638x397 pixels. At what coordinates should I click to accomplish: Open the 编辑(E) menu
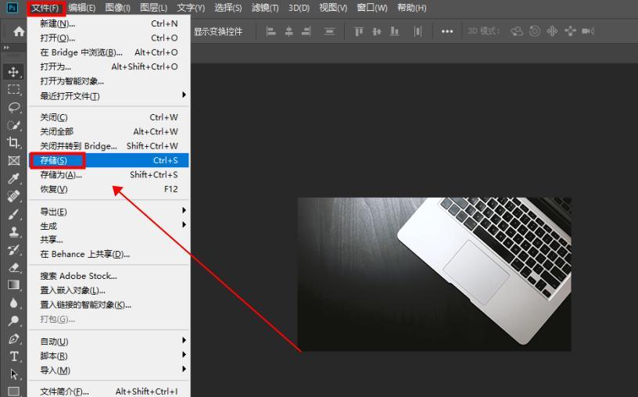tap(82, 8)
